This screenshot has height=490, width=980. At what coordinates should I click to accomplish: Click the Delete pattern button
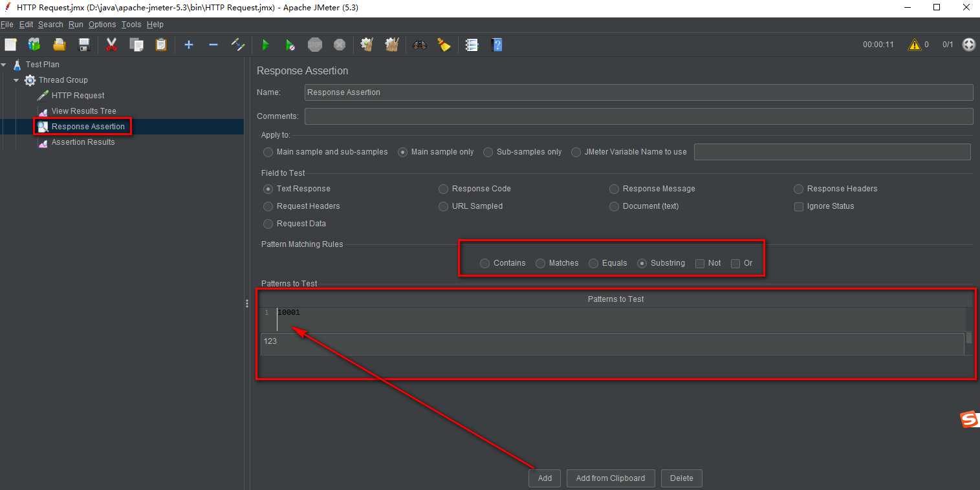pos(682,478)
